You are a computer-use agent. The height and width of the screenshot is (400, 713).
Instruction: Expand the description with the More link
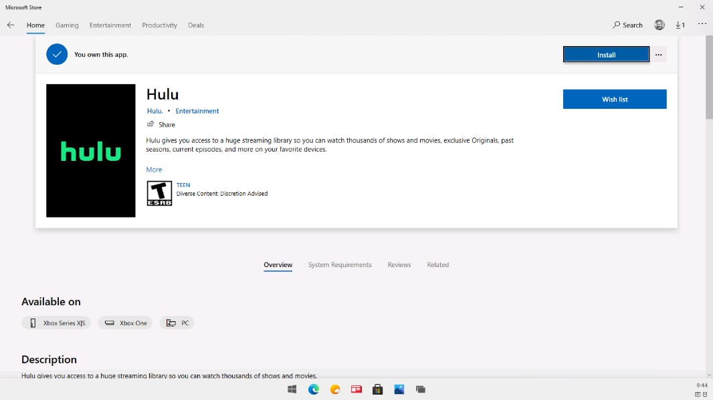[x=154, y=170]
